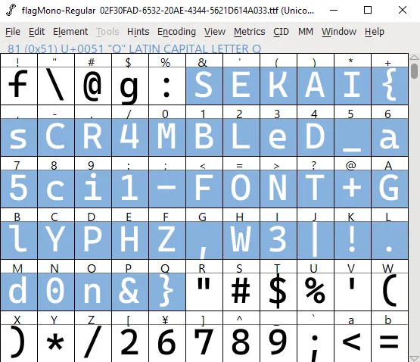The image size is (420, 362).
Task: Select '4' glyph cell under '/' label
Action: [130, 137]
